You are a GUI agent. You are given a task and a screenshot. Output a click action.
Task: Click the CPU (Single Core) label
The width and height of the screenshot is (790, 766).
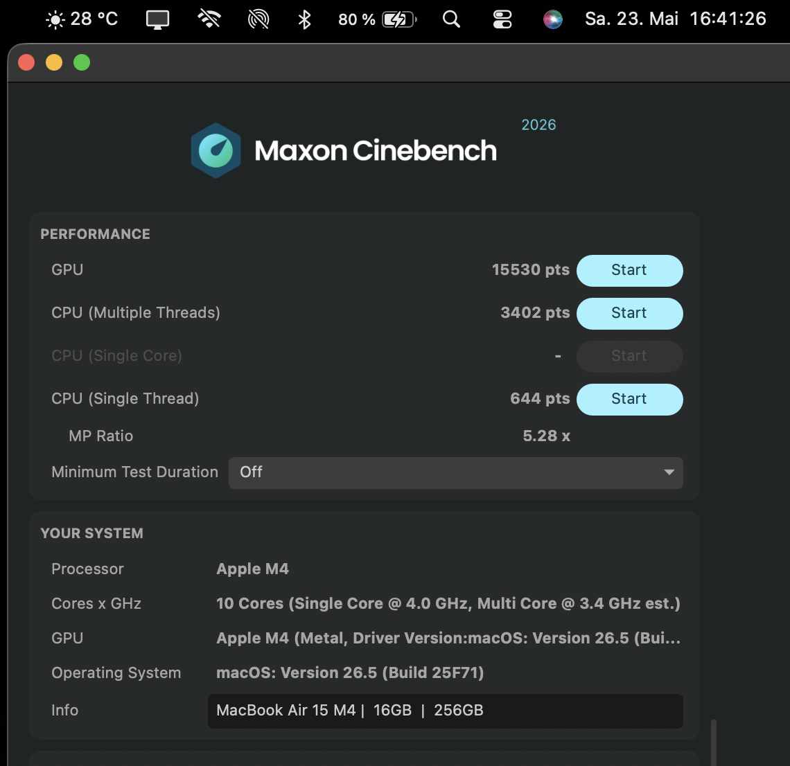[116, 356]
